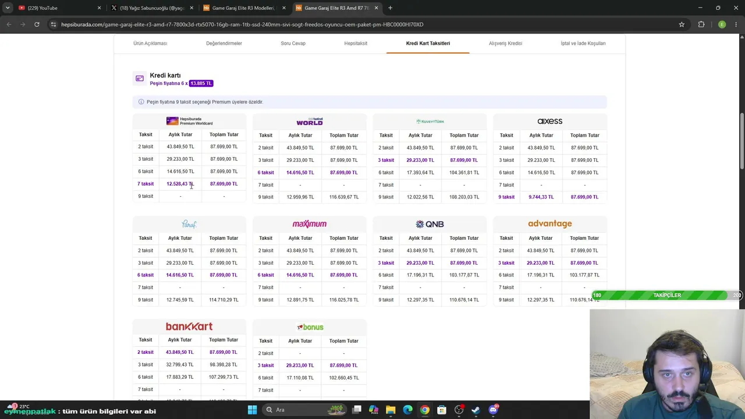Select 3 taksit row in QNB table
Image resolution: width=745 pixels, height=419 pixels.
pos(430,263)
